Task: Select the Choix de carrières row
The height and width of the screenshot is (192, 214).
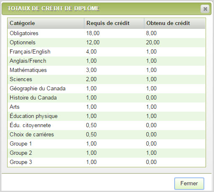Action: 107,135
